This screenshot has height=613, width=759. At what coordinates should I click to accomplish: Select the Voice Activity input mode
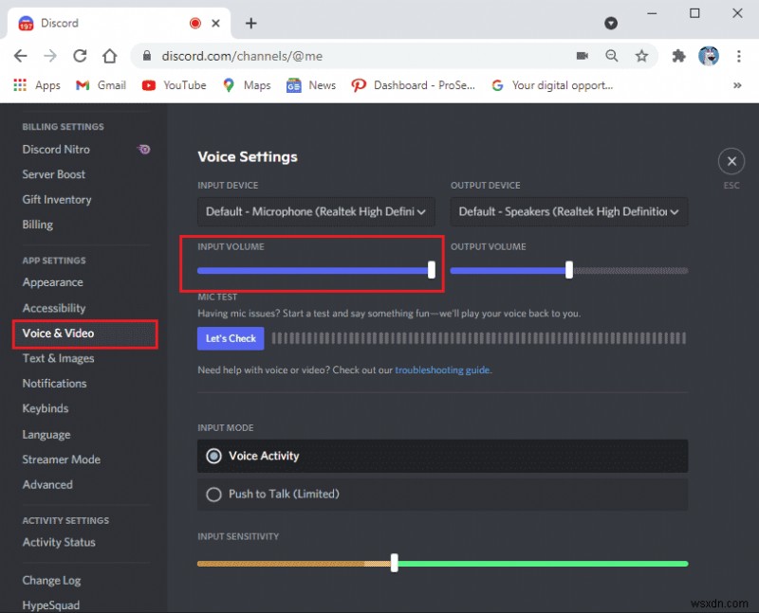pos(213,456)
